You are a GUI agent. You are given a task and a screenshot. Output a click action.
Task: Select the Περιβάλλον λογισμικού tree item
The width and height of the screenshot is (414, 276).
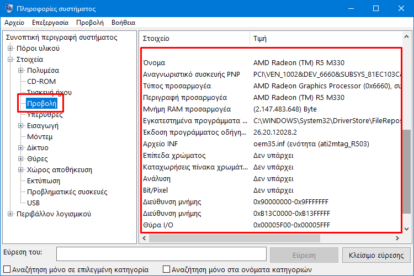(54, 214)
